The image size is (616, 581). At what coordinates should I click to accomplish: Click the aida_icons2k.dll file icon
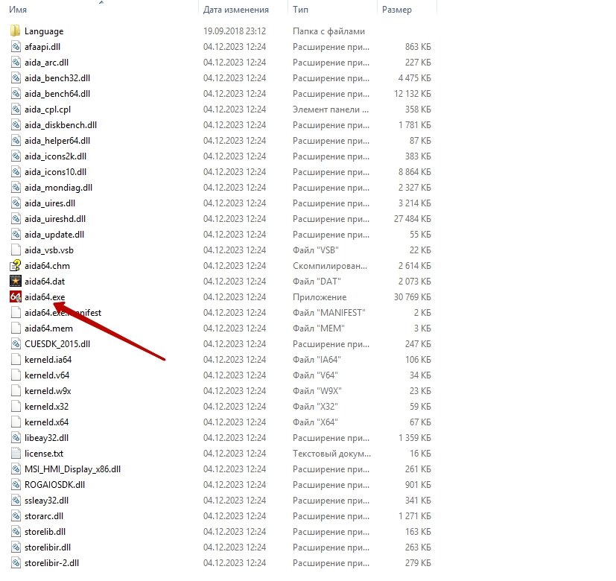[x=16, y=156]
